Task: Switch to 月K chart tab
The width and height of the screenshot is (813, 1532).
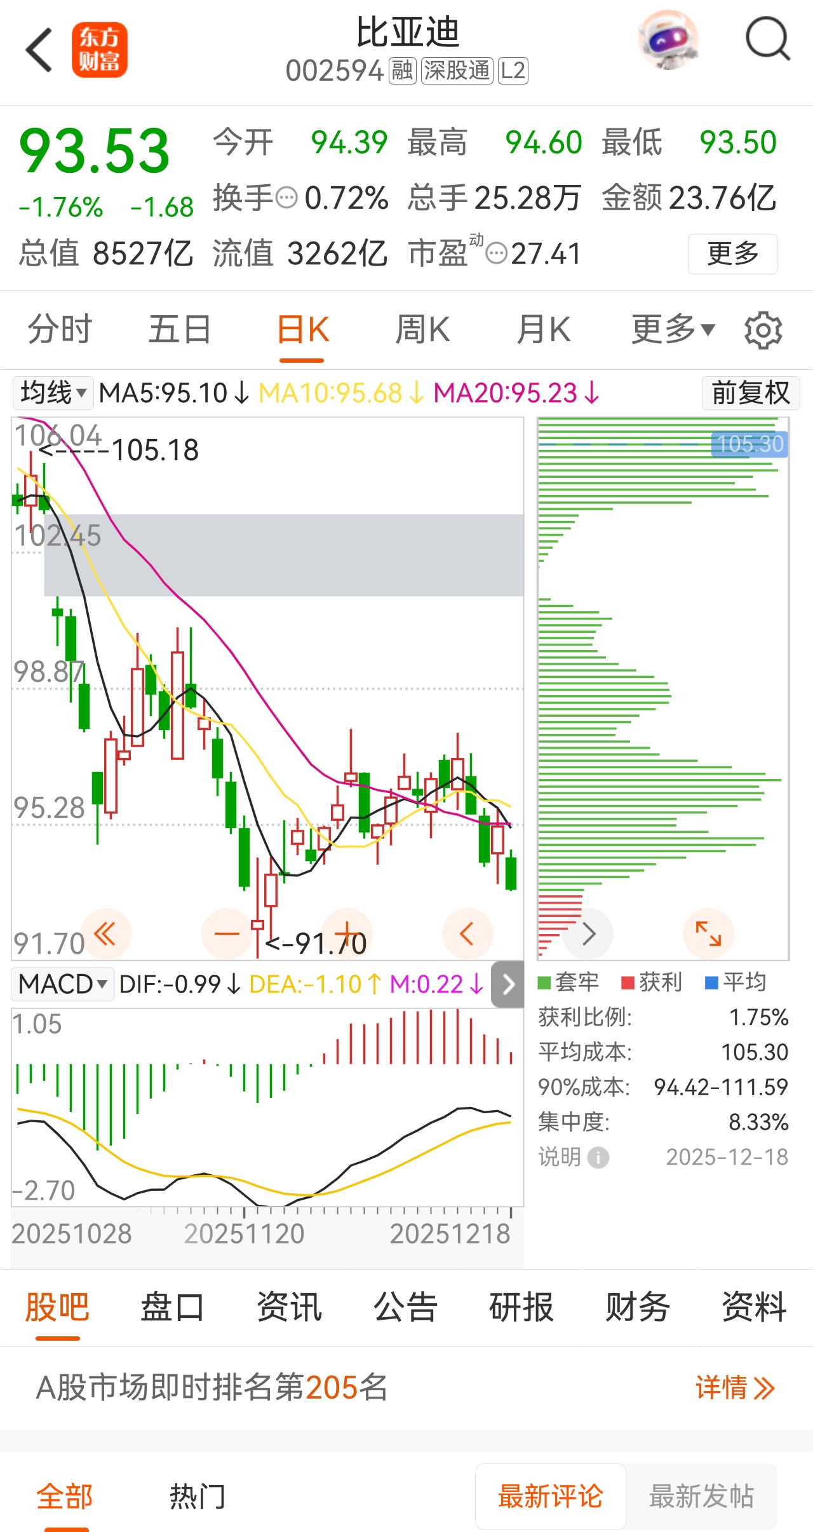Action: 544,329
